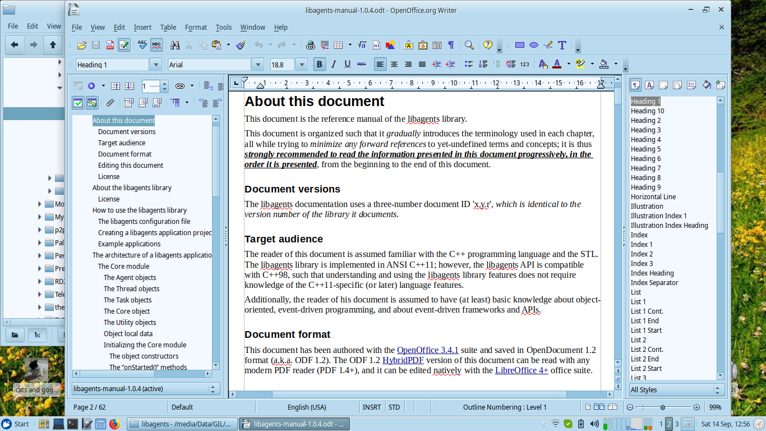This screenshot has width=766, height=431.
Task: Switch to libagents file manager taskbar button
Action: point(181,424)
